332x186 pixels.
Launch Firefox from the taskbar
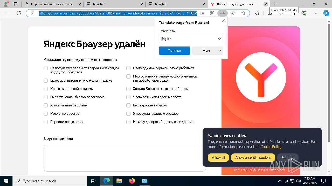click(132, 181)
